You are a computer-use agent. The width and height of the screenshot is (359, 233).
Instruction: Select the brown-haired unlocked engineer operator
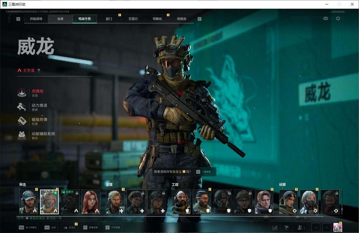point(264,202)
